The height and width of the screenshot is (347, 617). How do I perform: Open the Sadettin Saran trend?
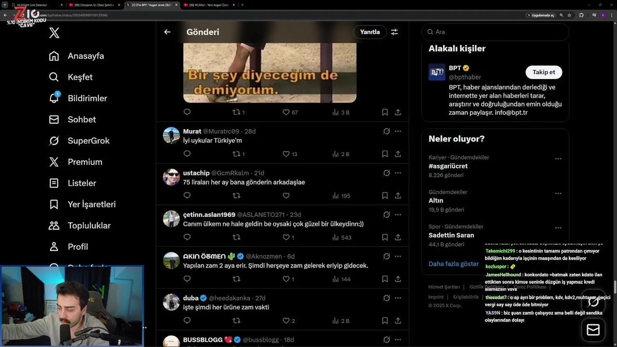click(x=451, y=235)
